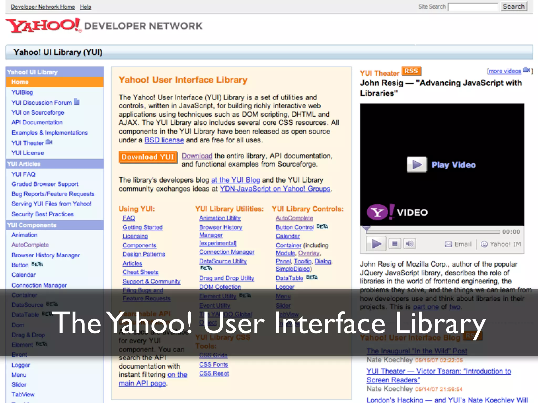This screenshot has width=538, height=403.
Task: Open YUIBlog from the sidebar
Action: point(22,92)
